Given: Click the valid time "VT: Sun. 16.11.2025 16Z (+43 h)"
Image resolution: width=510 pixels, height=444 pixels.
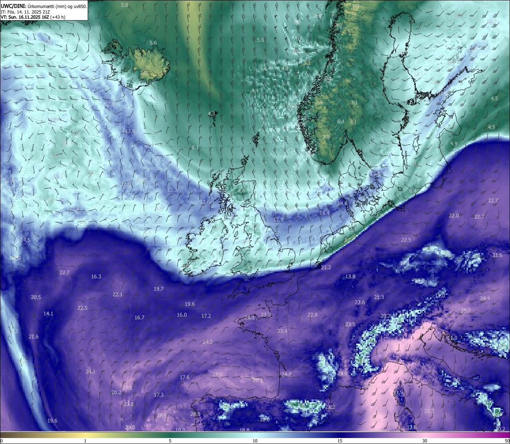Looking at the screenshot, I should [x=33, y=17].
